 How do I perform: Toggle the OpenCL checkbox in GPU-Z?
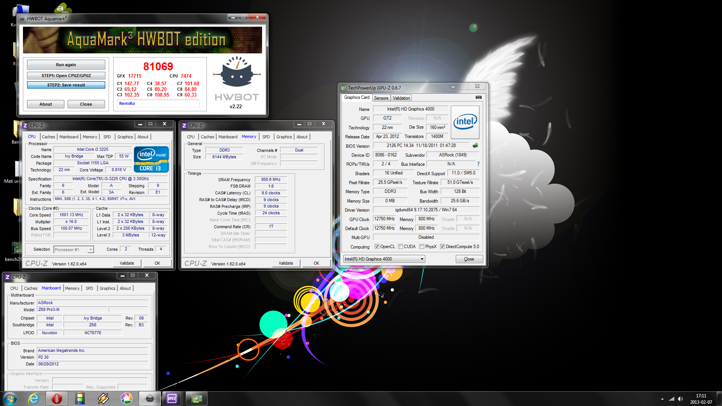point(377,247)
